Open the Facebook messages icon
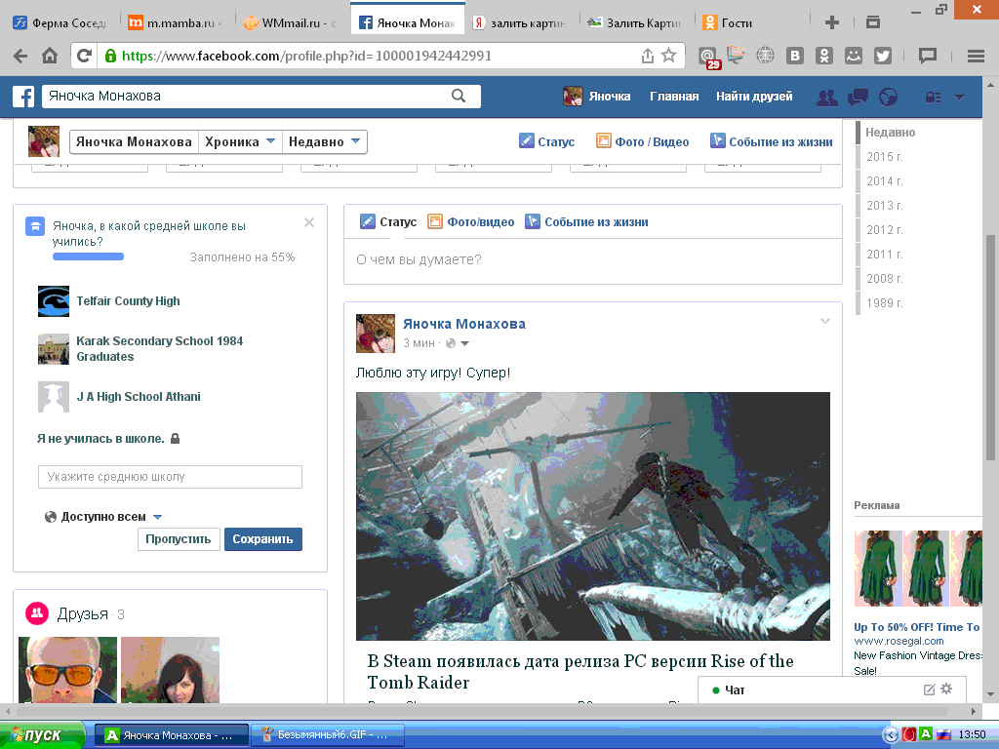999x749 pixels. click(x=858, y=97)
